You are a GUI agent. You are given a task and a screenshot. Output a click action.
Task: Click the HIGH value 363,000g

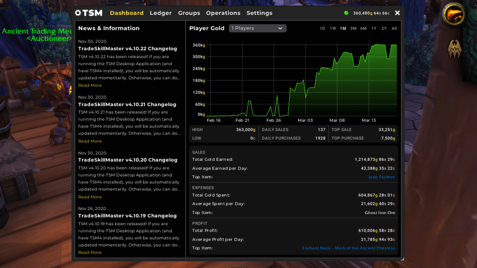[246, 130]
